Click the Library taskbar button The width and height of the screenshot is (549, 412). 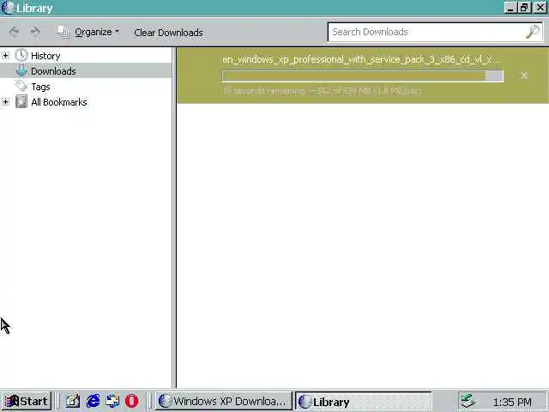coord(364,402)
